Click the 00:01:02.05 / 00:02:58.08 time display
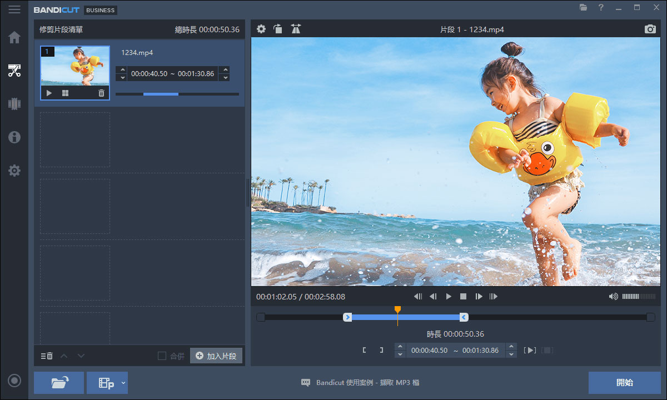The image size is (667, 400). click(x=301, y=297)
